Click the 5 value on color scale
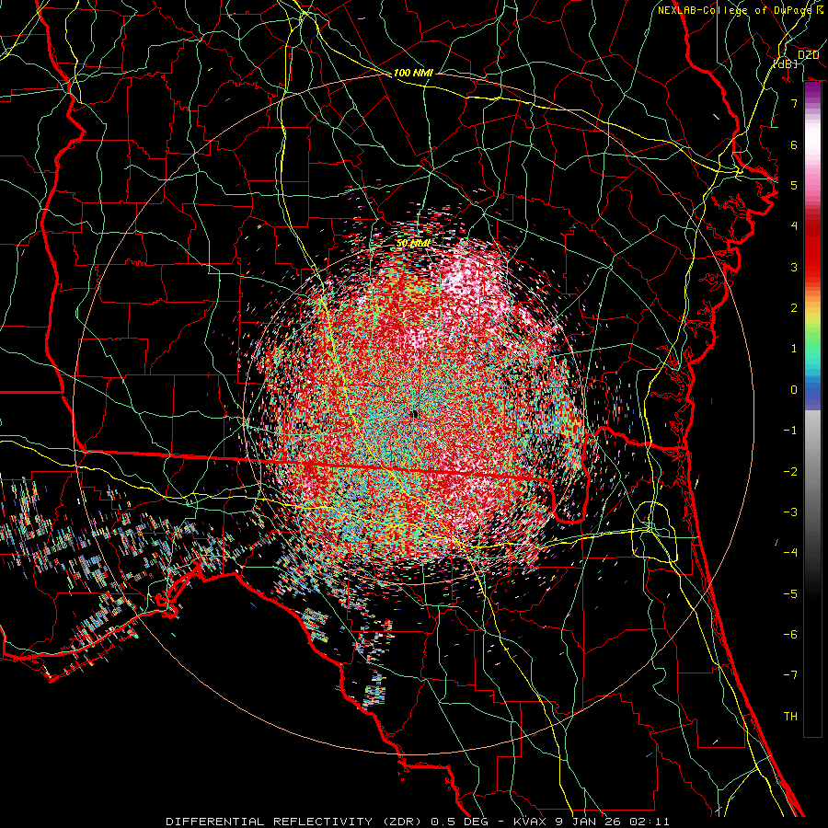The image size is (828, 828). (x=794, y=185)
